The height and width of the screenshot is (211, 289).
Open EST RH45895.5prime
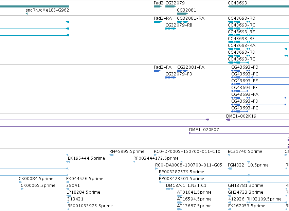(x=127, y=152)
